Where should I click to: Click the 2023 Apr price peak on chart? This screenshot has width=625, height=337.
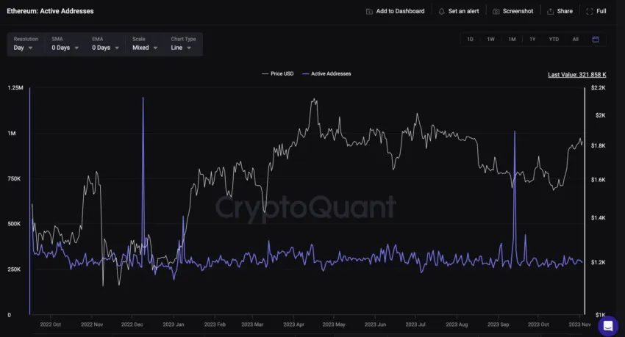315,99
